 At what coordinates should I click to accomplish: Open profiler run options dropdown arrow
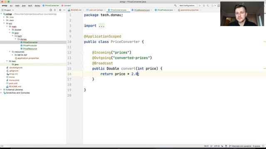215,5
